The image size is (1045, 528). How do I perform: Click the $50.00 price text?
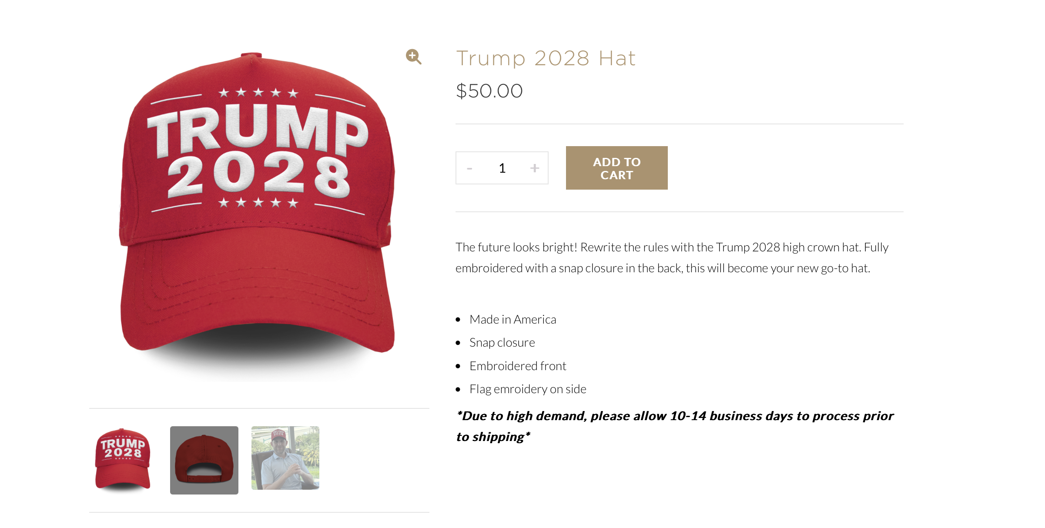(x=489, y=91)
